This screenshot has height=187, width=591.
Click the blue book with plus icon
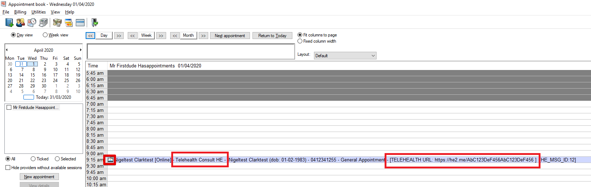[x=9, y=23]
